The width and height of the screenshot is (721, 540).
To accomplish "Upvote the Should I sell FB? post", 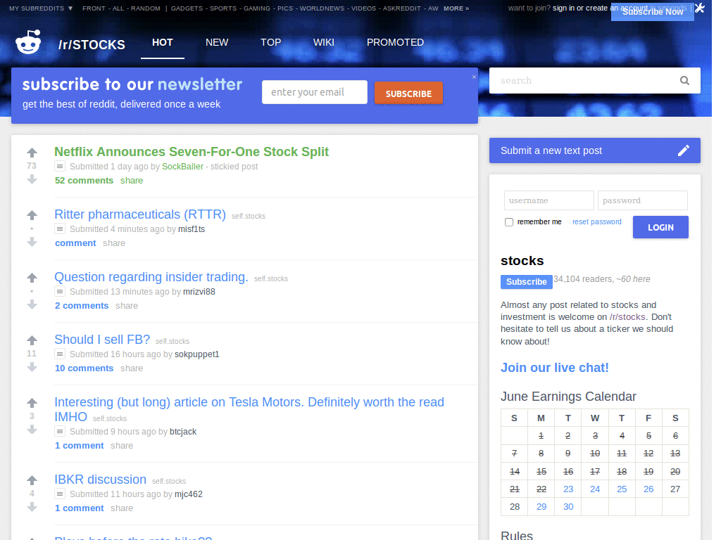I will [32, 340].
